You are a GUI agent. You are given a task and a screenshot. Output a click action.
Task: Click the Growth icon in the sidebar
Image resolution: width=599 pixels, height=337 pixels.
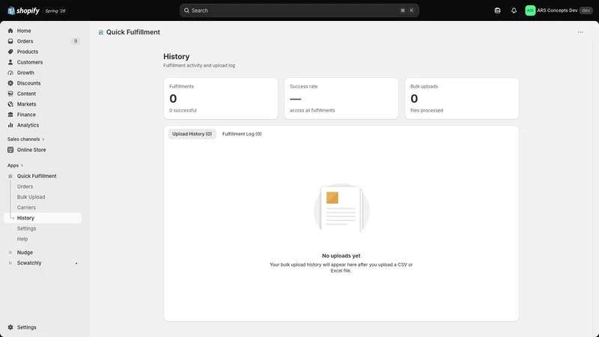tap(10, 73)
